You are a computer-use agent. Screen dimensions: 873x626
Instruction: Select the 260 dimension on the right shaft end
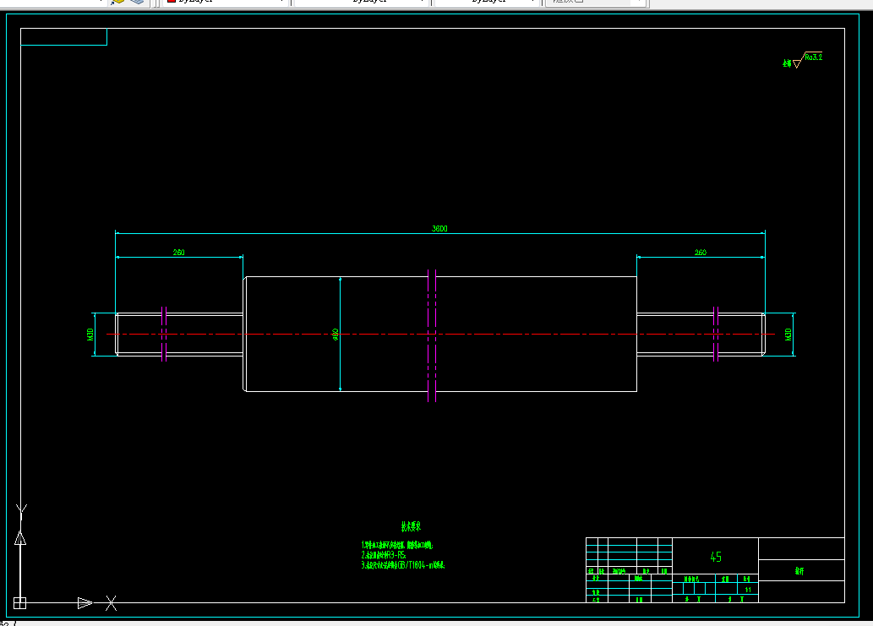pos(701,252)
